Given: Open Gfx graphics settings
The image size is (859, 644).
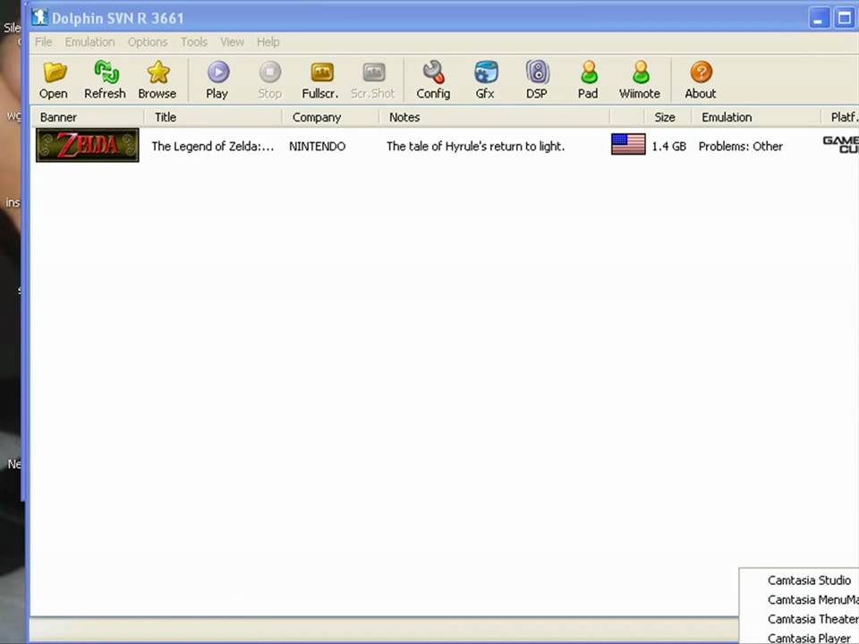Looking at the screenshot, I should (485, 80).
